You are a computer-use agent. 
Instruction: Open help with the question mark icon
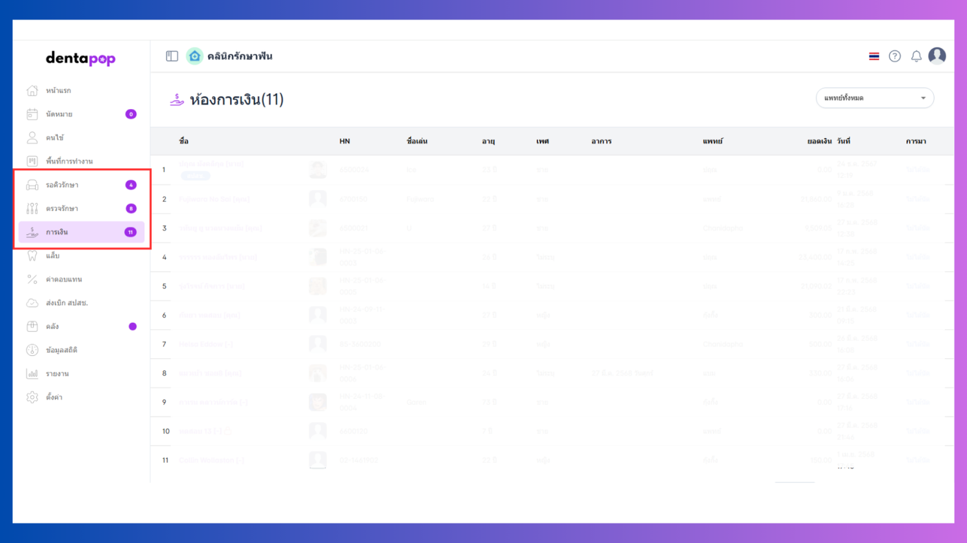click(894, 56)
